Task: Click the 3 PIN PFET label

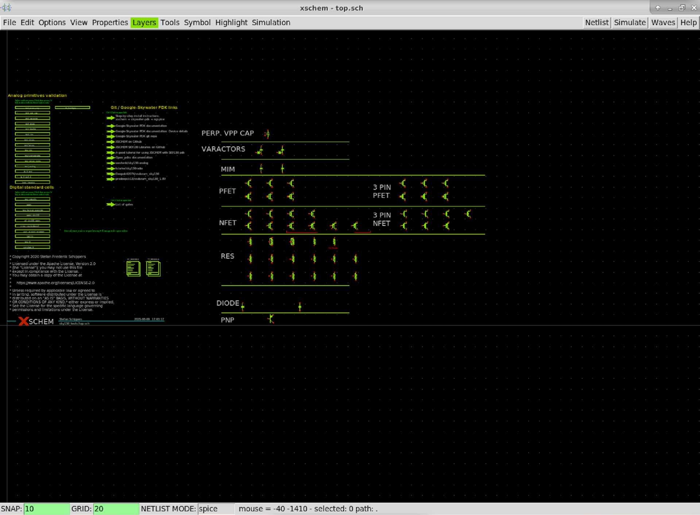Action: click(x=382, y=191)
